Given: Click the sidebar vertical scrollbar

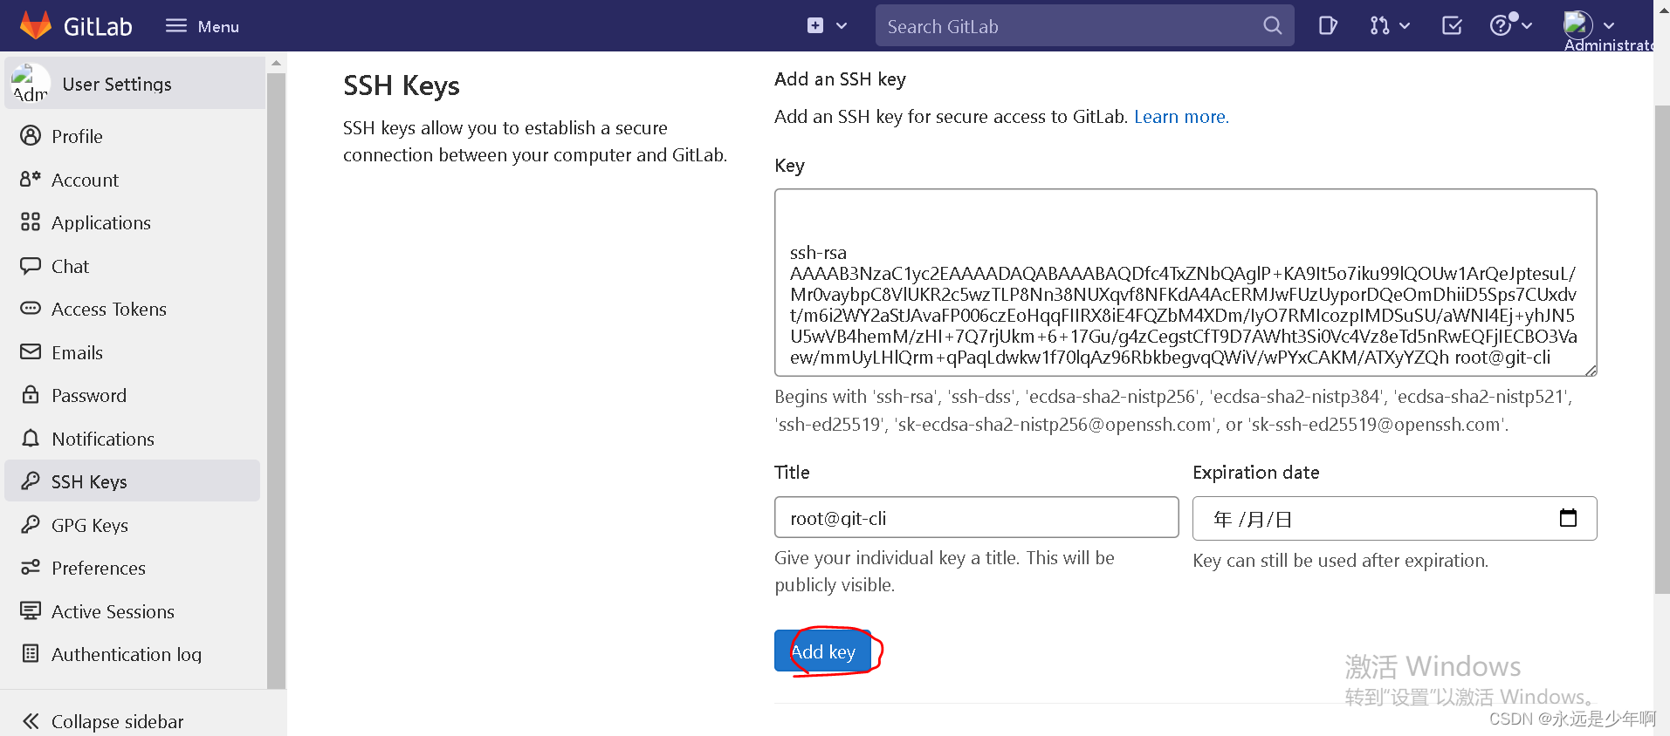Looking at the screenshot, I should (x=276, y=380).
